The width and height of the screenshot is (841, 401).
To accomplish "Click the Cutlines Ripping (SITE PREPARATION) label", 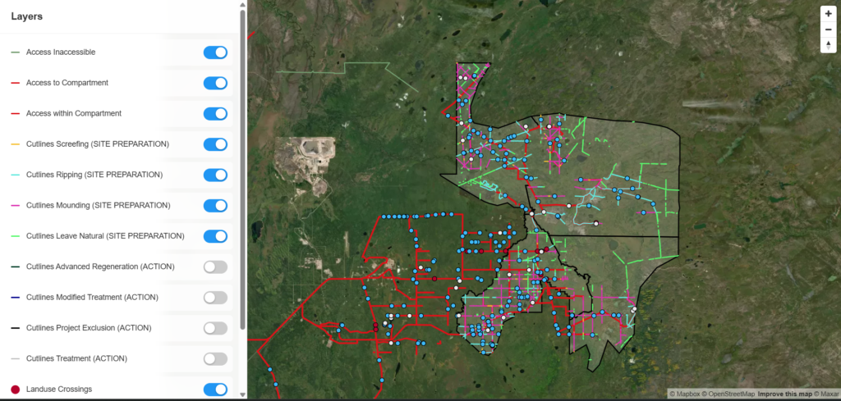I will click(x=94, y=175).
